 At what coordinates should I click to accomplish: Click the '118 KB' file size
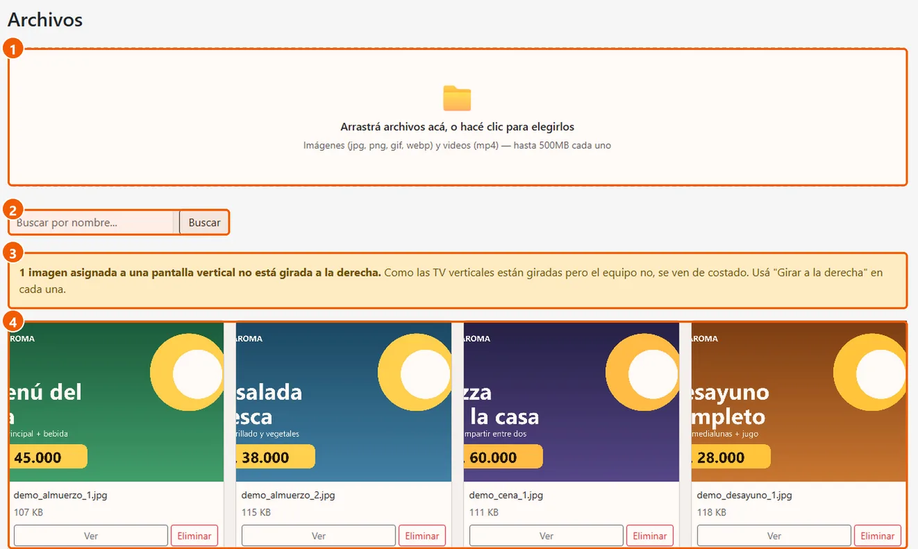tap(712, 512)
